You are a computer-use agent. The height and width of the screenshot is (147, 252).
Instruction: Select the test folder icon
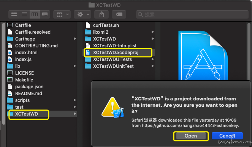click(10, 107)
